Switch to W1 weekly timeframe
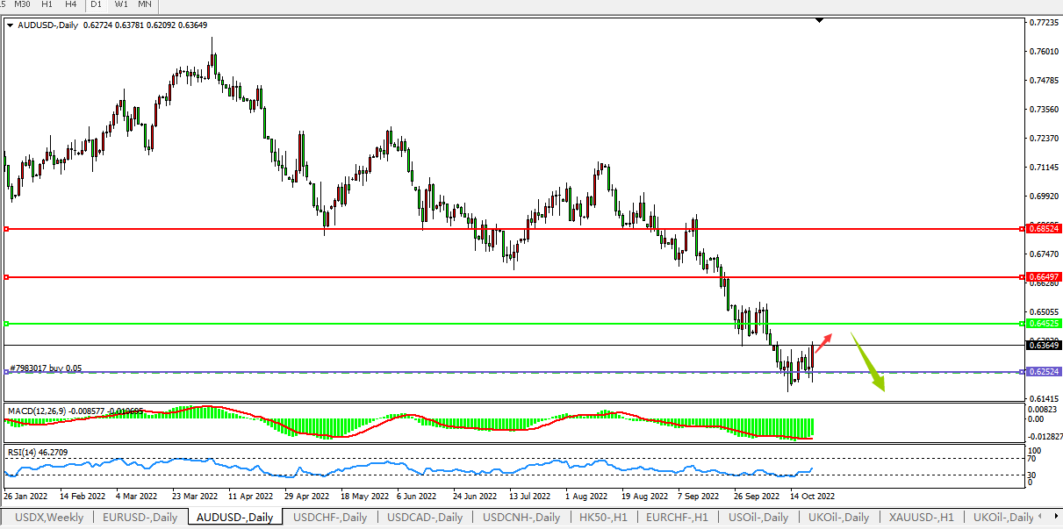Image resolution: width=1063 pixels, height=529 pixels. [x=121, y=4]
